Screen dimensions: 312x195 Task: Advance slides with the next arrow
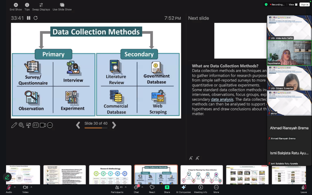[114, 125]
